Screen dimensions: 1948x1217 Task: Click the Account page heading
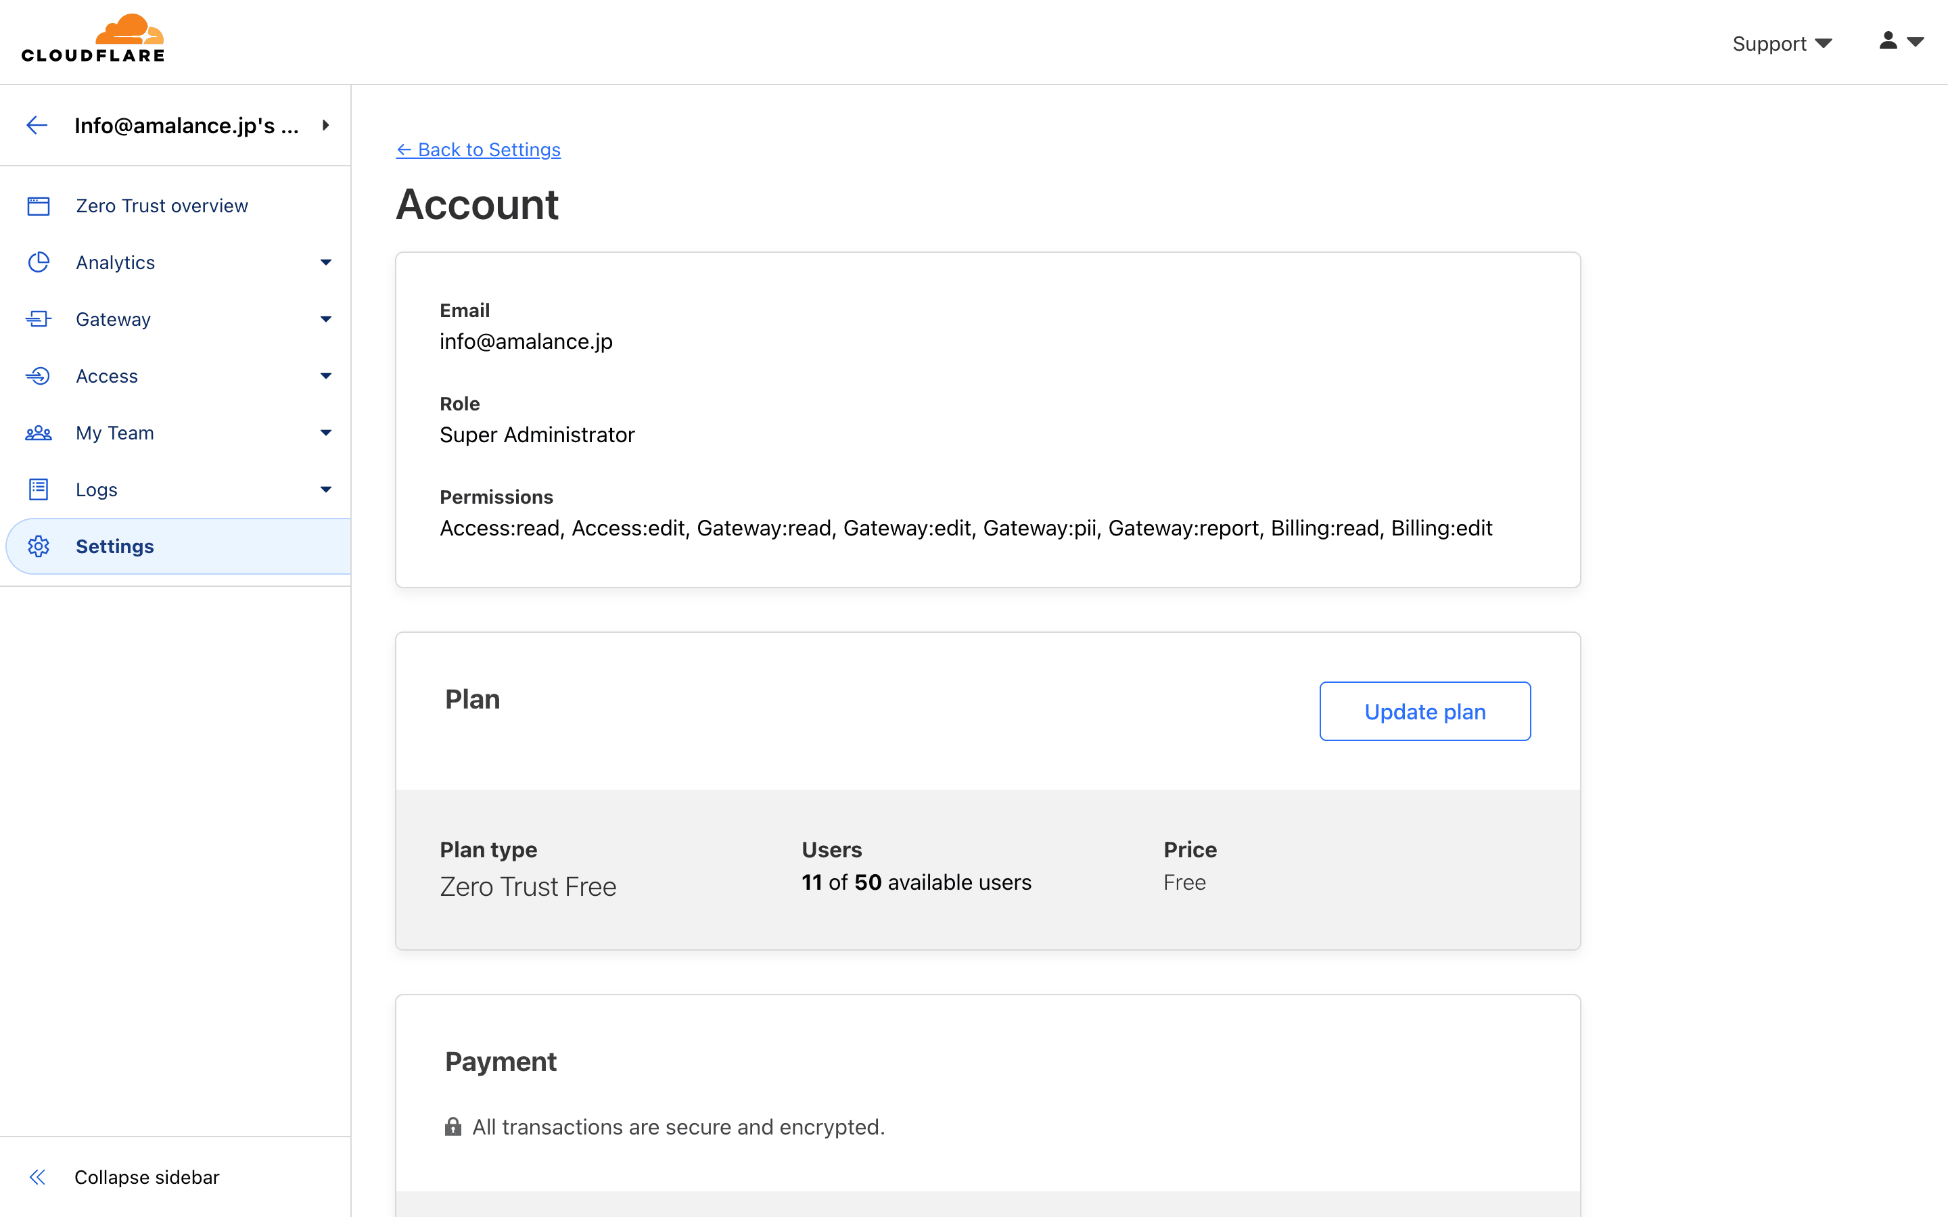coord(477,204)
